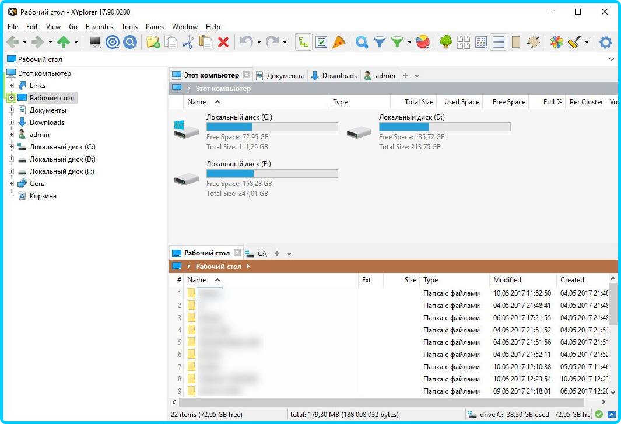Switch to the Downloads tab
621x424 pixels.
click(x=334, y=76)
